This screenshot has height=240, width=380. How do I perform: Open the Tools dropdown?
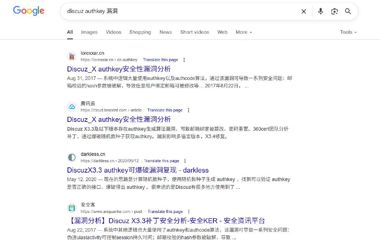coord(348,32)
